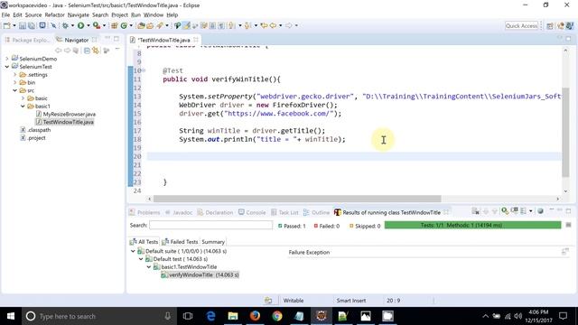The height and width of the screenshot is (325, 578).
Task: Click the green Run button in toolbar
Action: (80, 25)
